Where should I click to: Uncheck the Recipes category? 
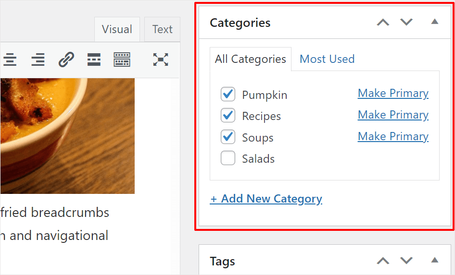coord(228,116)
